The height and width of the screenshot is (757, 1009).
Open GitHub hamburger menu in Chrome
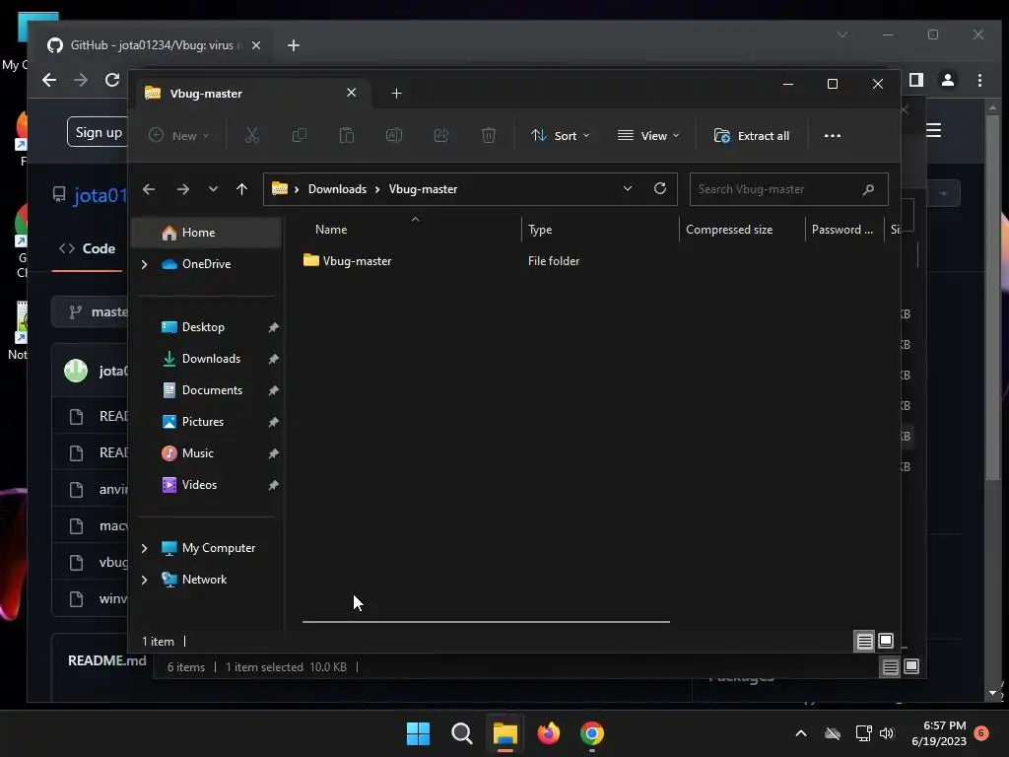(x=934, y=131)
